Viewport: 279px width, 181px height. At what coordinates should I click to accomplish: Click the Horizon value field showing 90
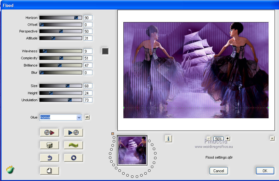[x=88, y=18]
